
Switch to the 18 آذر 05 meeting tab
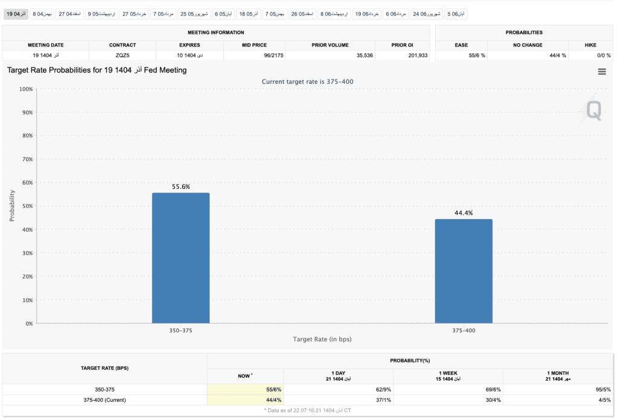(x=248, y=13)
